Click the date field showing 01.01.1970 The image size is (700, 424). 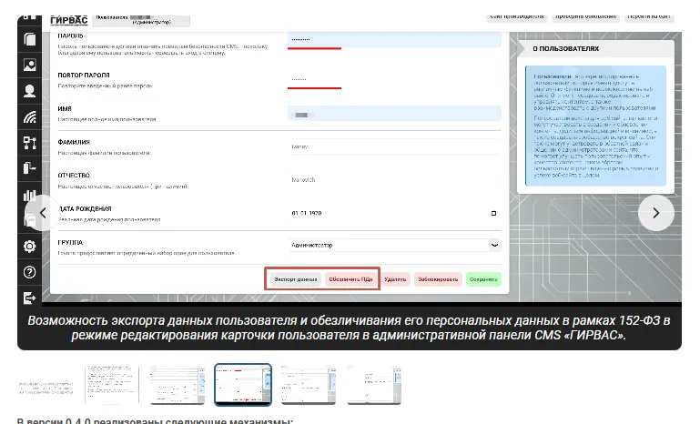click(x=395, y=213)
